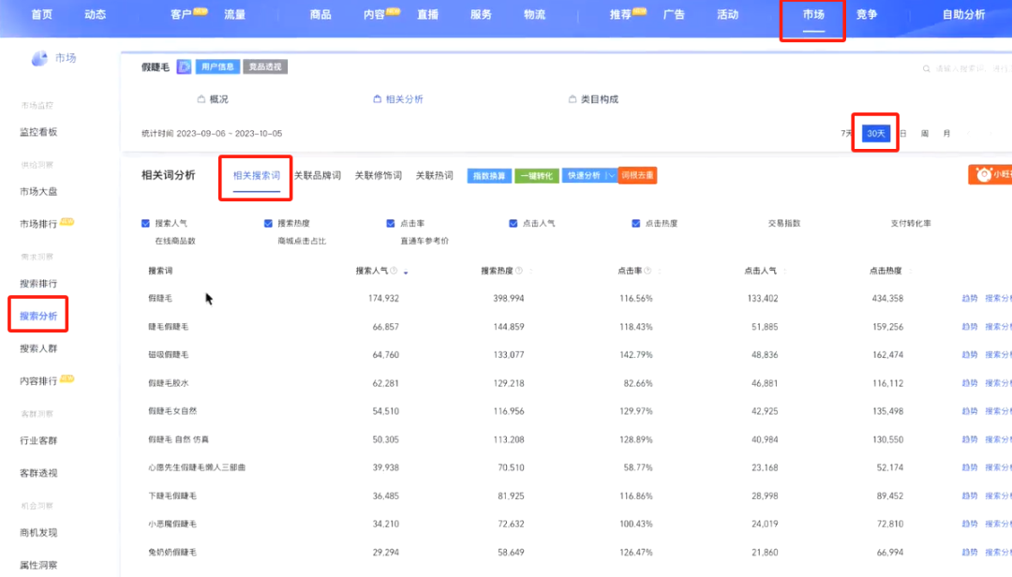Viewport: 1012px width, 577px height.
Task: Click the 174,932 搜索人气 value
Action: [x=383, y=299]
